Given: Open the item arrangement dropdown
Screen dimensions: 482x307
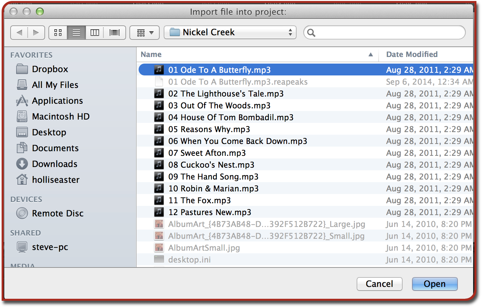Looking at the screenshot, I should [x=145, y=33].
